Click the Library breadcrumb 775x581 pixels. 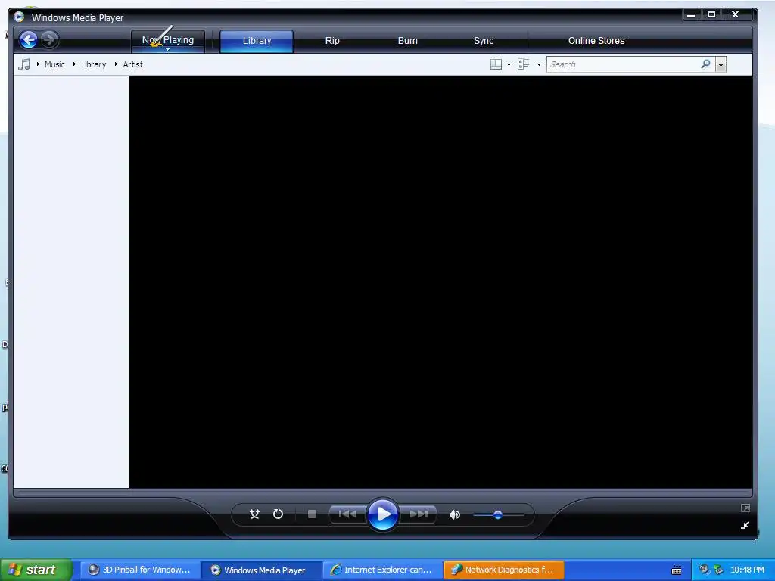pyautogui.click(x=93, y=64)
